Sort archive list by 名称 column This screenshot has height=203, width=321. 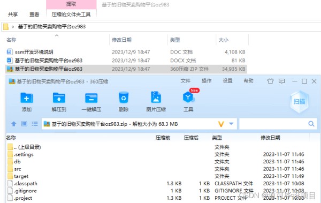click(11, 138)
